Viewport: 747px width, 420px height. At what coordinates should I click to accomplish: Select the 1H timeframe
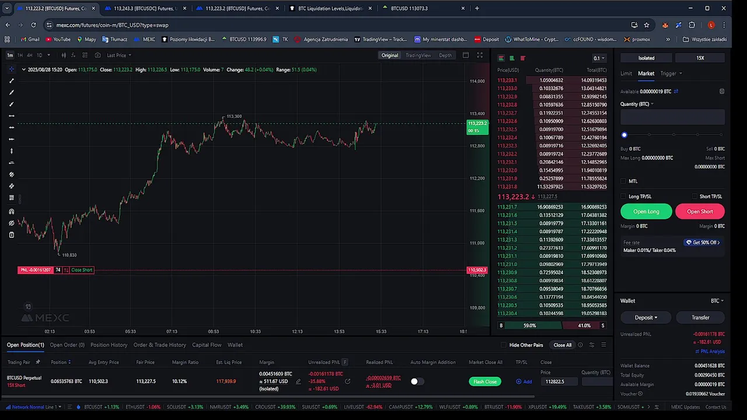20,55
